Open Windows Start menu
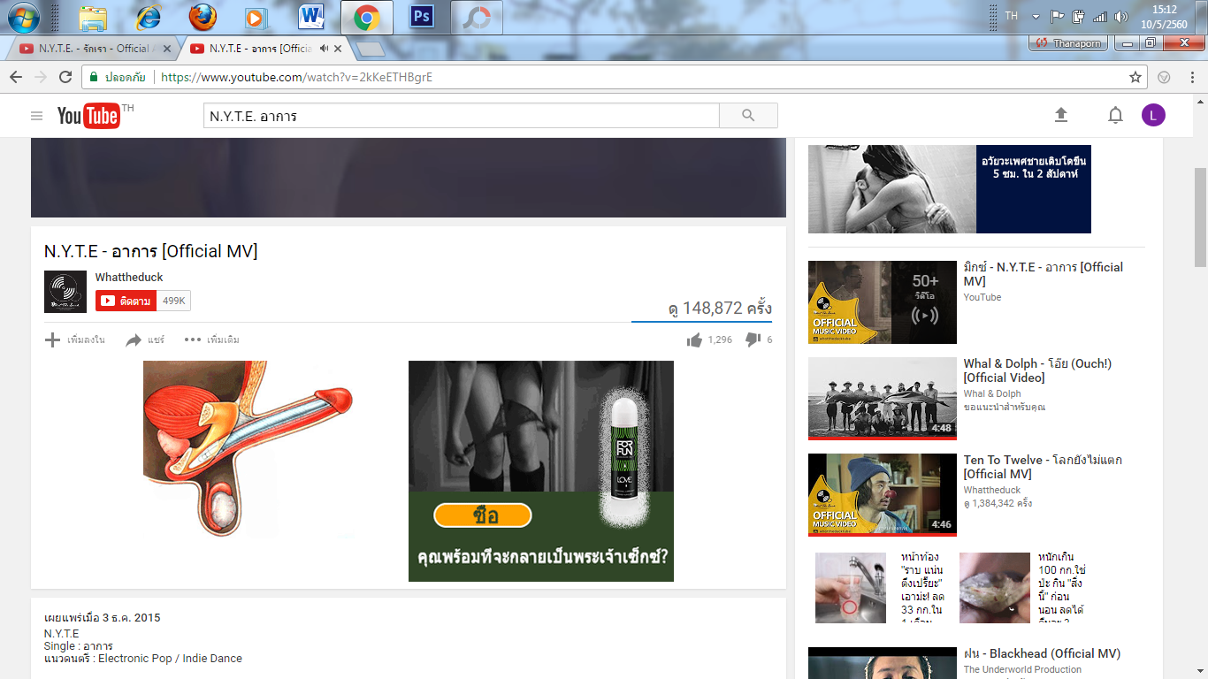Screen dimensions: 1208x679 point(22,17)
